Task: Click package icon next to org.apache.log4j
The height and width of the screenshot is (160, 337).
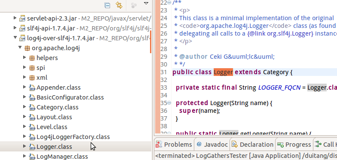Action: [x=27, y=48]
